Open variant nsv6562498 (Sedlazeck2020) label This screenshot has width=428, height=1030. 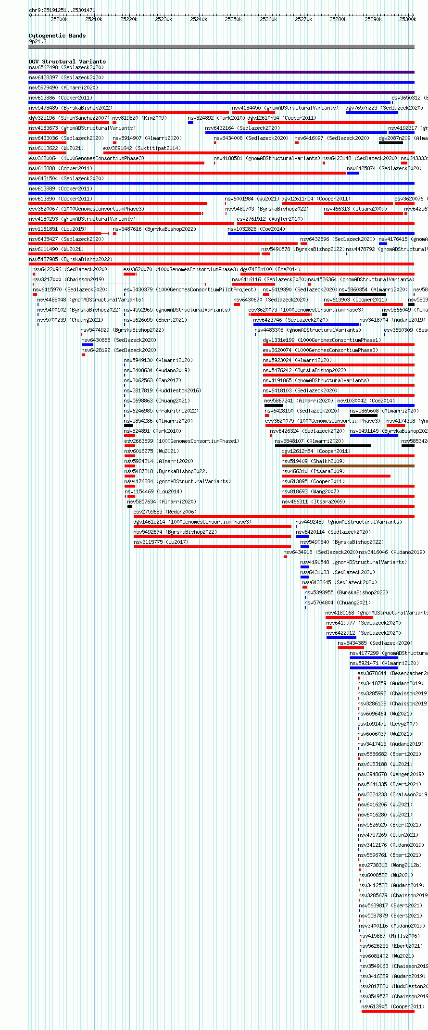point(66,67)
